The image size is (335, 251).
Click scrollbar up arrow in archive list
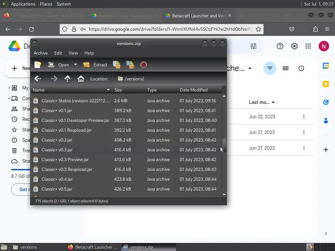(x=224, y=96)
